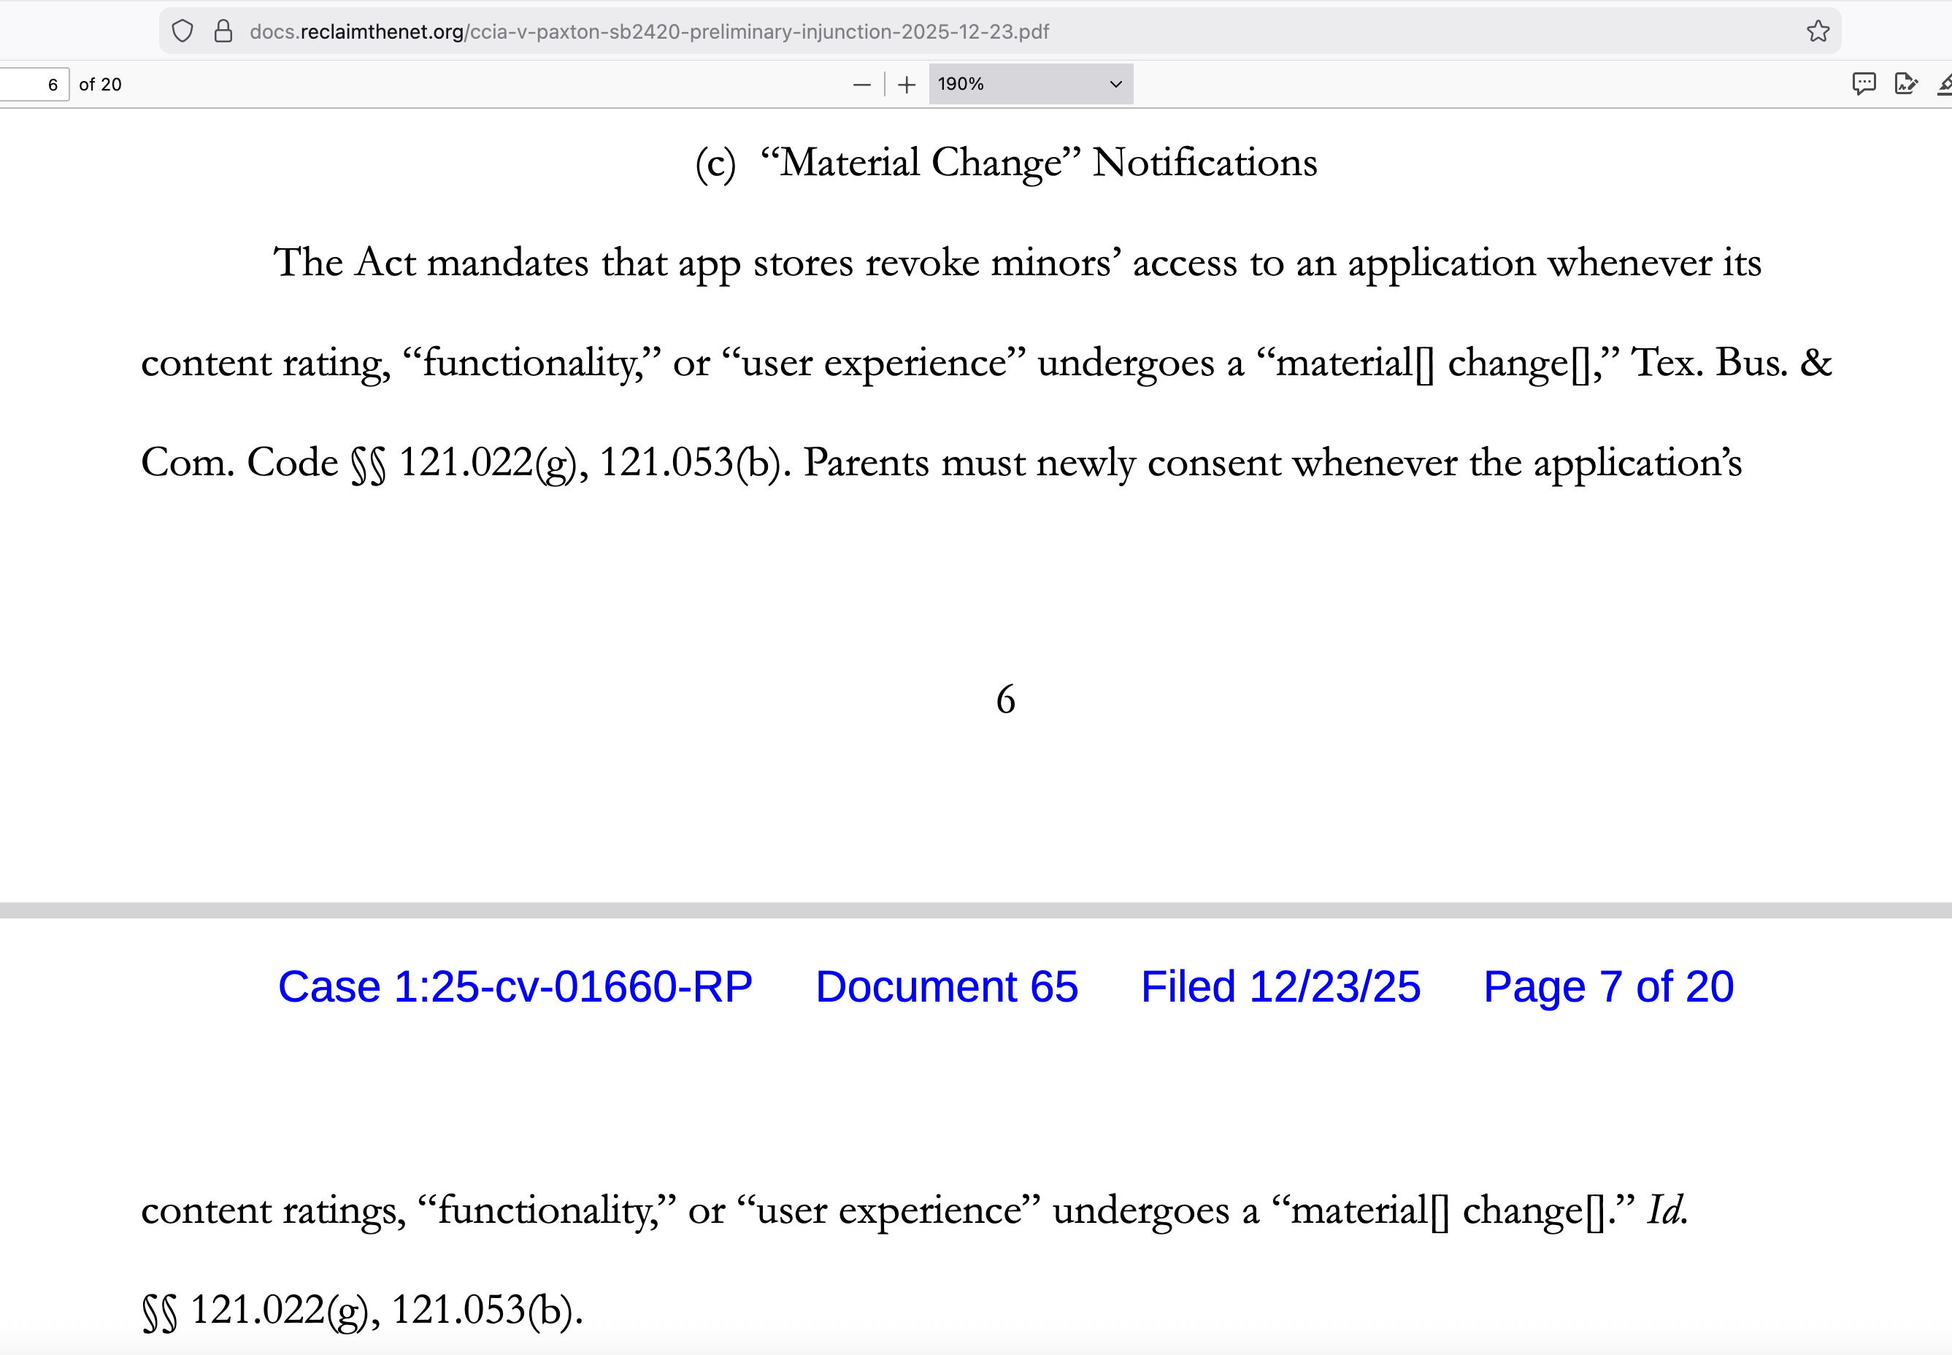This screenshot has height=1355, width=1952.
Task: Click the Page 7 of 20 header link
Action: [1607, 986]
